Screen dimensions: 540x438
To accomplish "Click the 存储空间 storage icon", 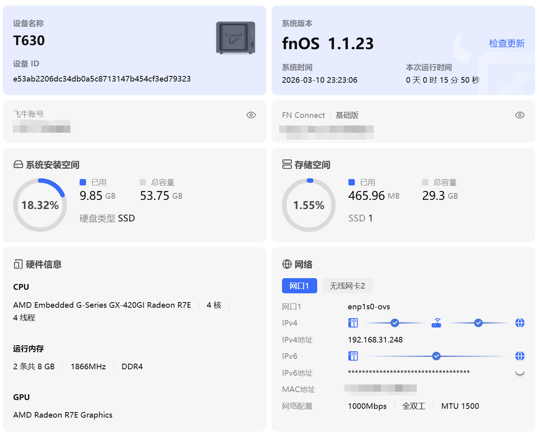I will [x=287, y=165].
